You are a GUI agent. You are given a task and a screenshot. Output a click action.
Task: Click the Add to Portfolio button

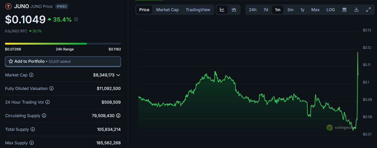63,61
